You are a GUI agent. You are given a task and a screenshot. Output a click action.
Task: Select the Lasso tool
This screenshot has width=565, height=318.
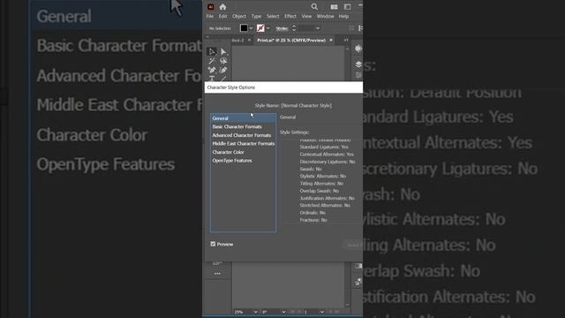pyautogui.click(x=223, y=61)
